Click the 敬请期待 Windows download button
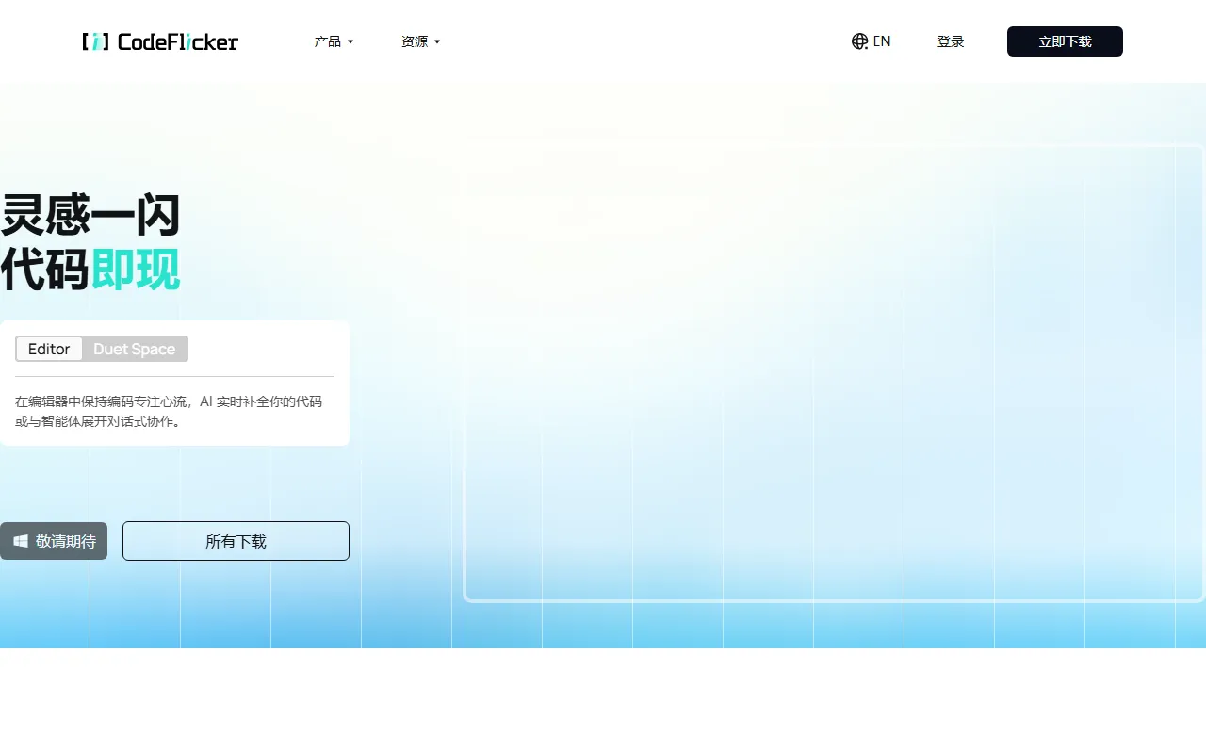The height and width of the screenshot is (754, 1206). (54, 541)
